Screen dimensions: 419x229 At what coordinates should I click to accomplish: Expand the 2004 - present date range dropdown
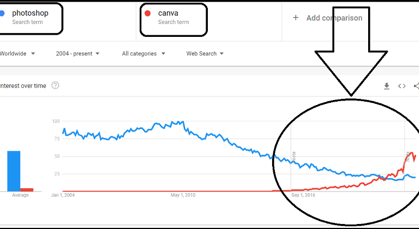click(x=78, y=54)
